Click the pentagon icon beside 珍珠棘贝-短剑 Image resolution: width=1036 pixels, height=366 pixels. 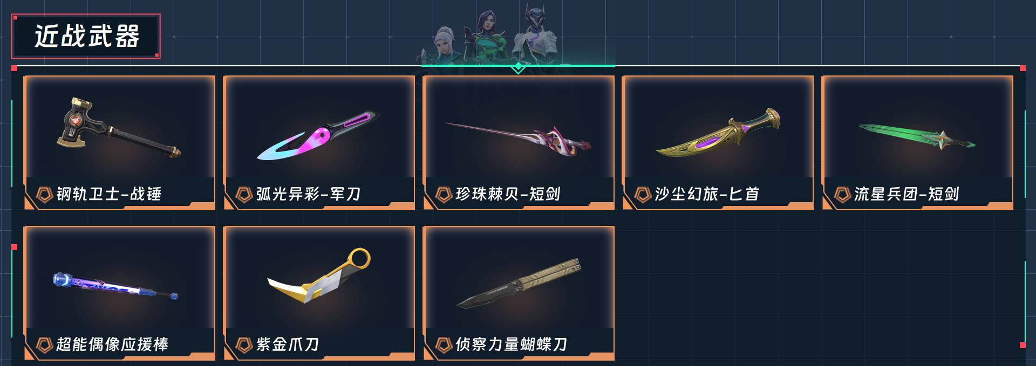point(444,194)
